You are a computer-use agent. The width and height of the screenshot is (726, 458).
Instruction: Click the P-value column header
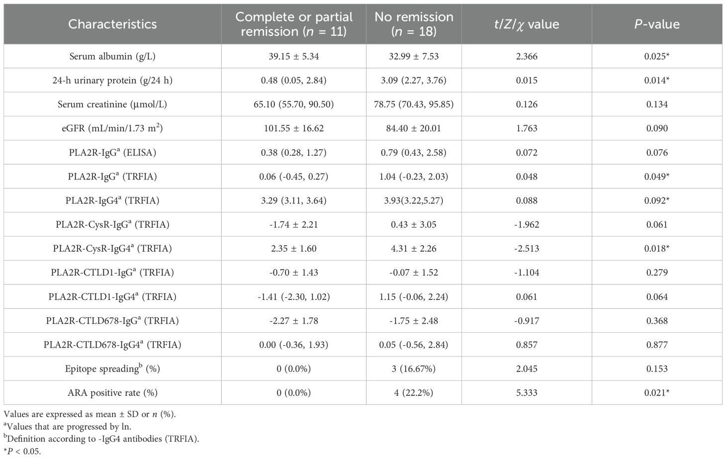pyautogui.click(x=657, y=24)
